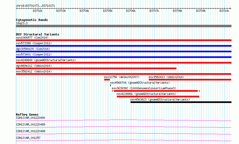Click nsv4566704 (gnomADStructuralVariants) label

point(140,83)
